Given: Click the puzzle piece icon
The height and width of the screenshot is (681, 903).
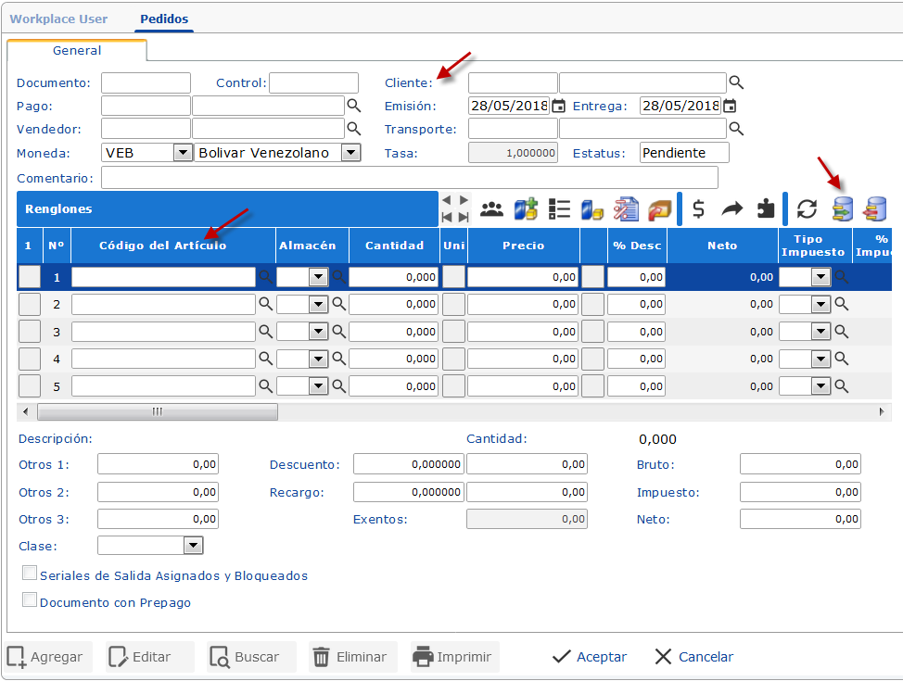Looking at the screenshot, I should (766, 209).
